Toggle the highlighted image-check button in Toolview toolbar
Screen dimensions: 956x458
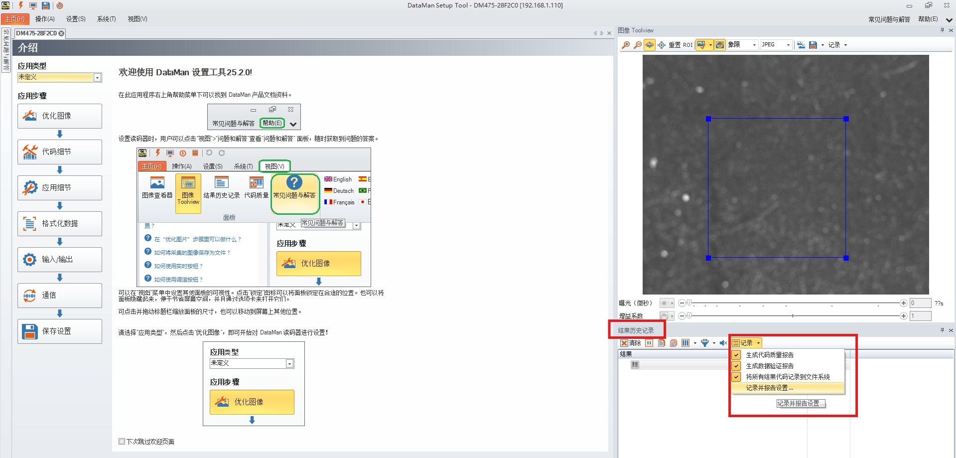point(702,45)
